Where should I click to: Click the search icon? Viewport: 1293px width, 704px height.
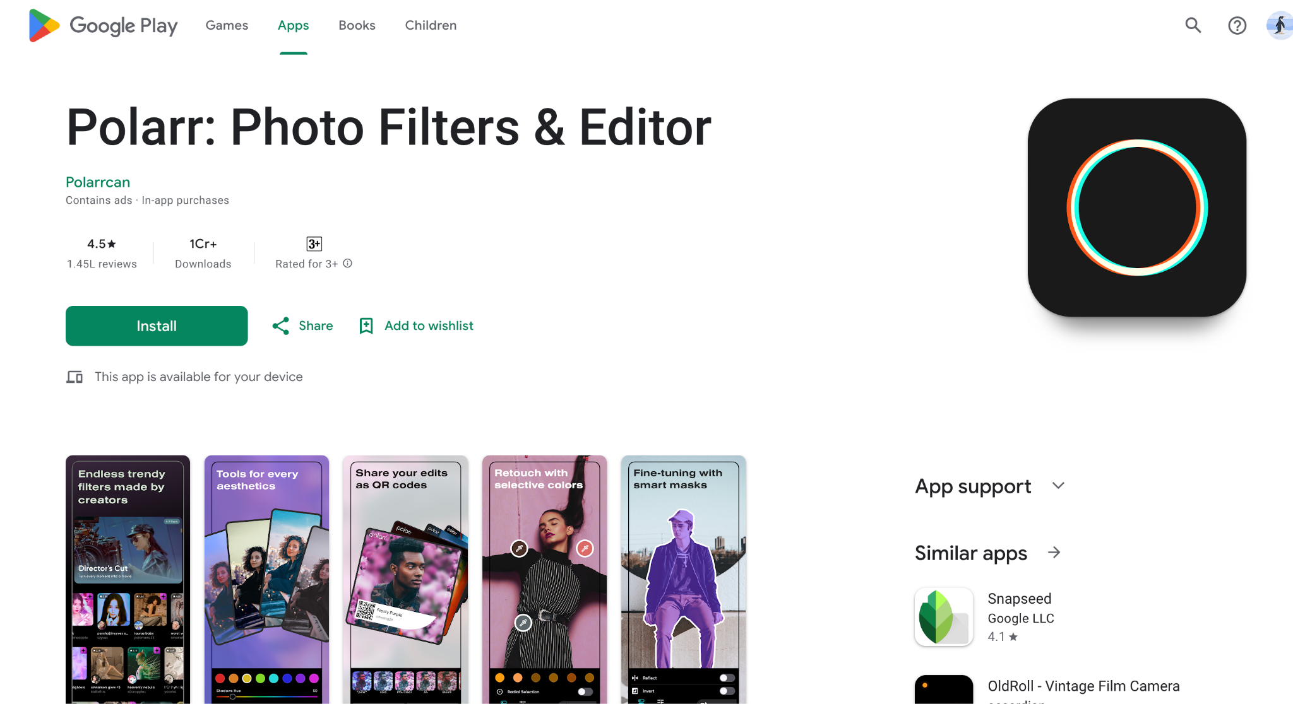point(1193,25)
